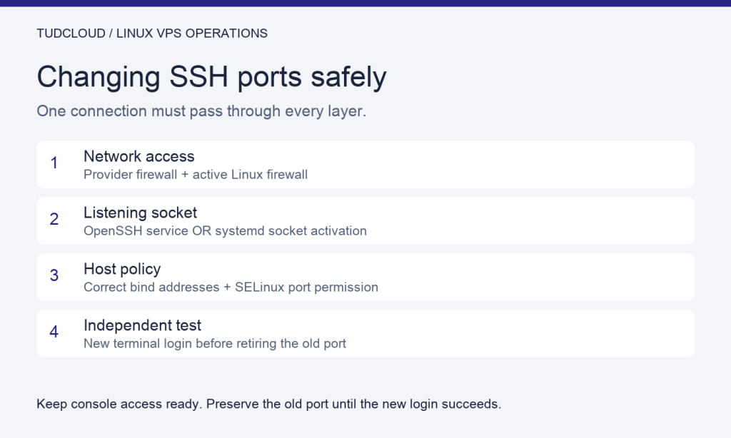Click the footer note 'Keep console access ready...'
This screenshot has height=438, width=731.
(269, 404)
